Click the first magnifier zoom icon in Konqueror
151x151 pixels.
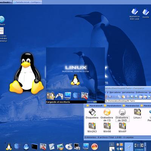coord(132,97)
